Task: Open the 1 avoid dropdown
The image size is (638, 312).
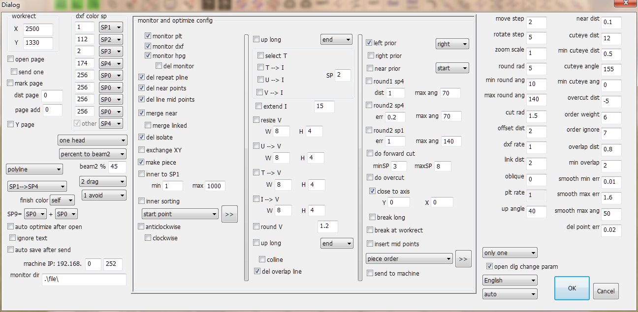Action: (x=104, y=195)
